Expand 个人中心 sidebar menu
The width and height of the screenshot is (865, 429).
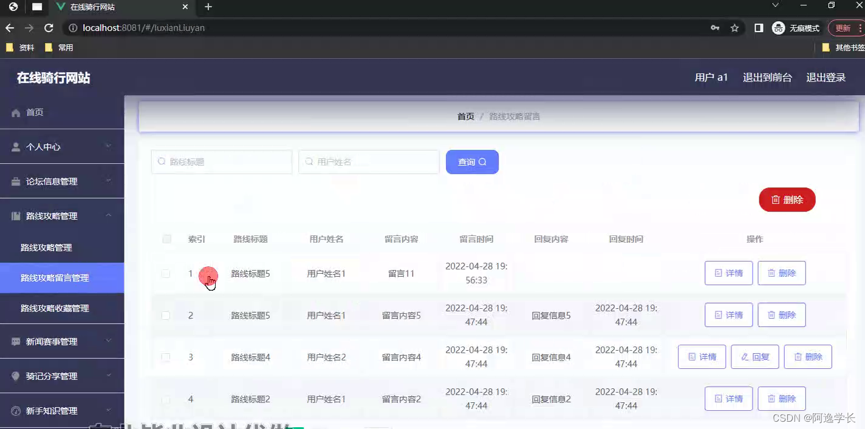click(x=62, y=147)
